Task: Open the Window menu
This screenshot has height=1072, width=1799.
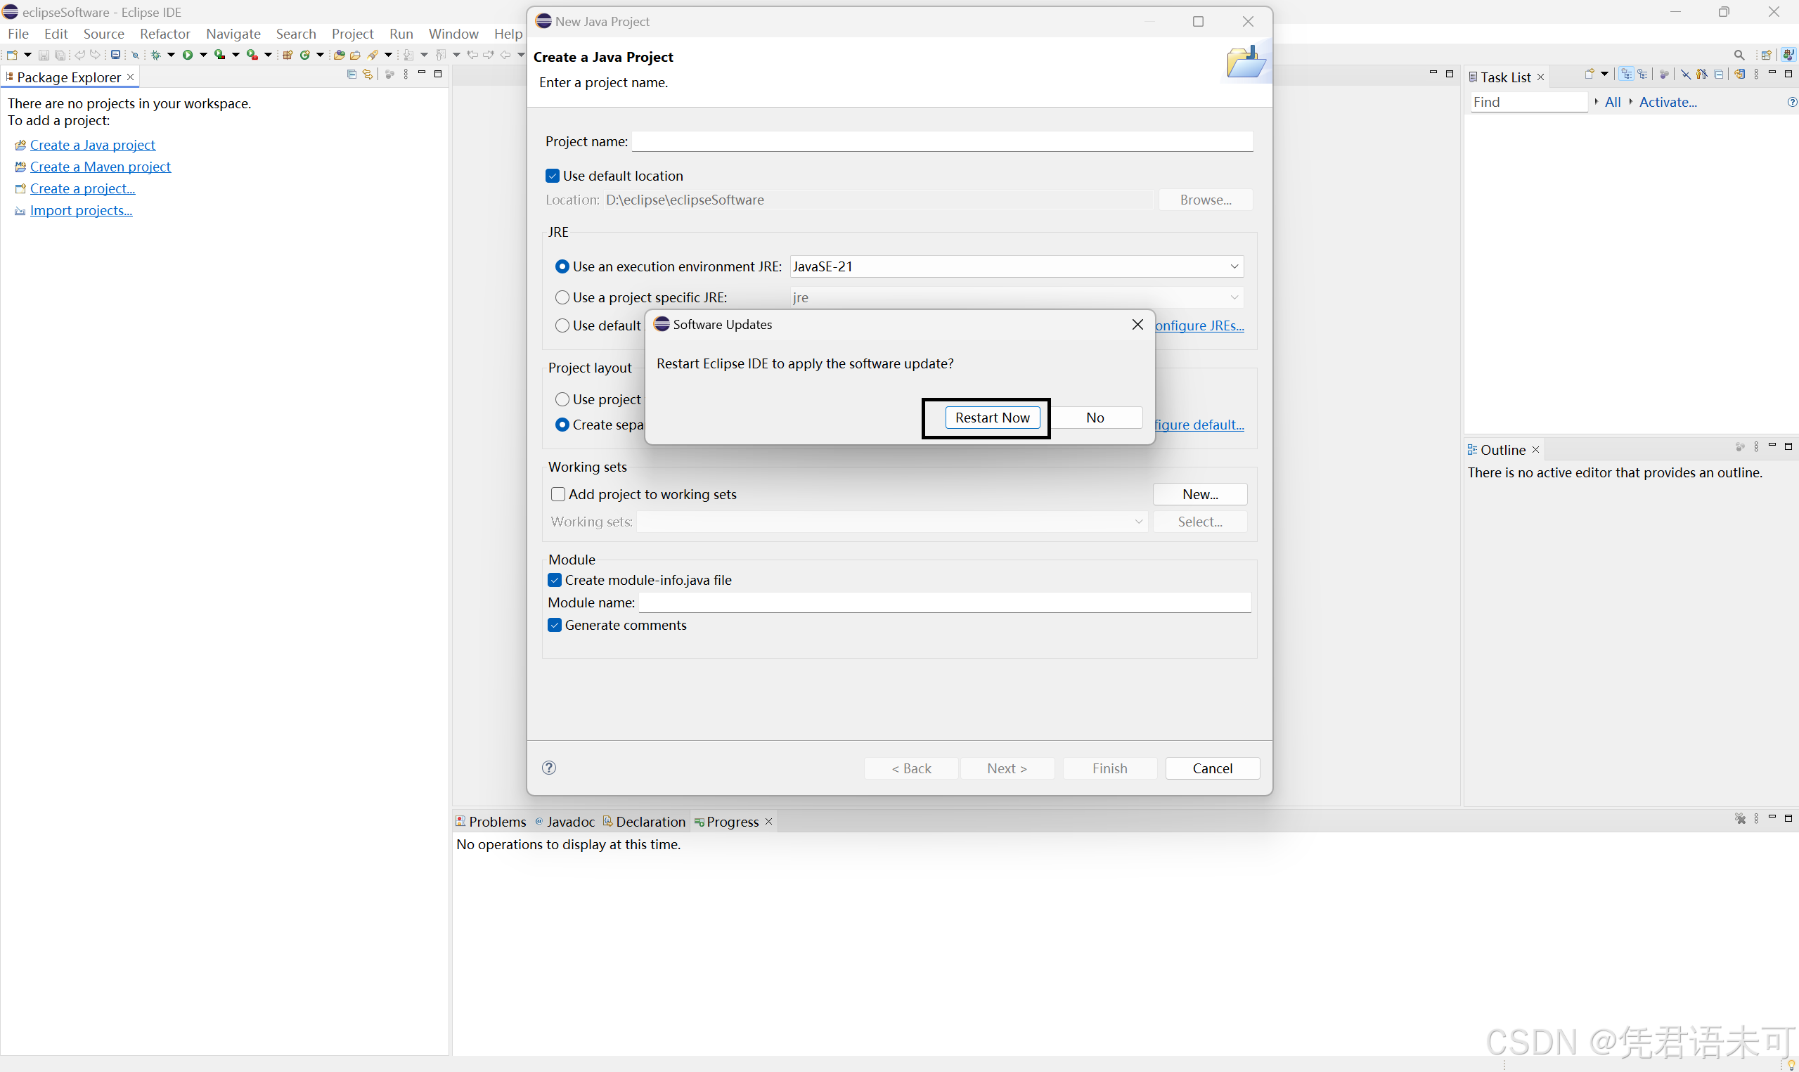Action: point(453,34)
